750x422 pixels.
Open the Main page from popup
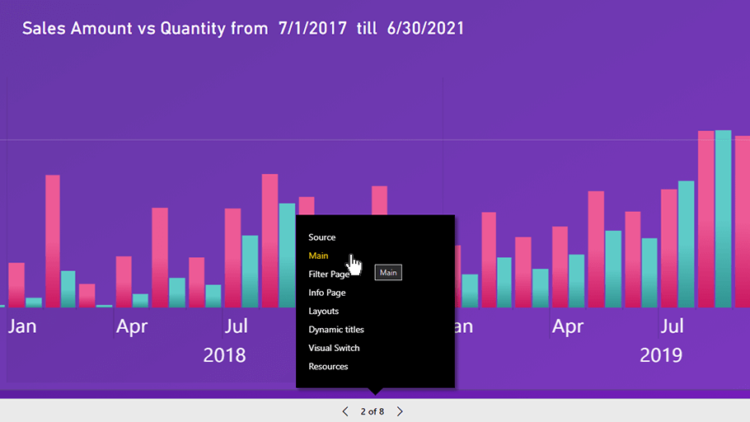[318, 256]
